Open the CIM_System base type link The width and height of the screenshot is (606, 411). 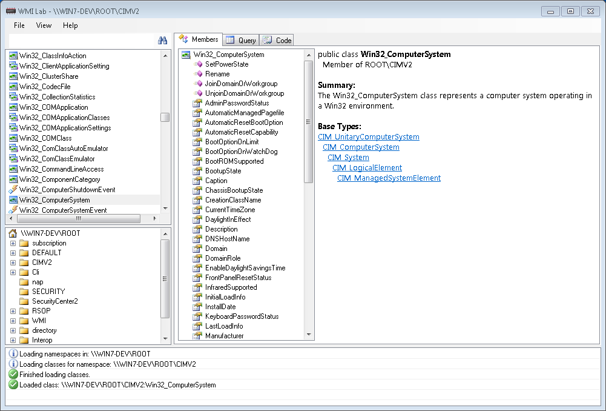348,158
